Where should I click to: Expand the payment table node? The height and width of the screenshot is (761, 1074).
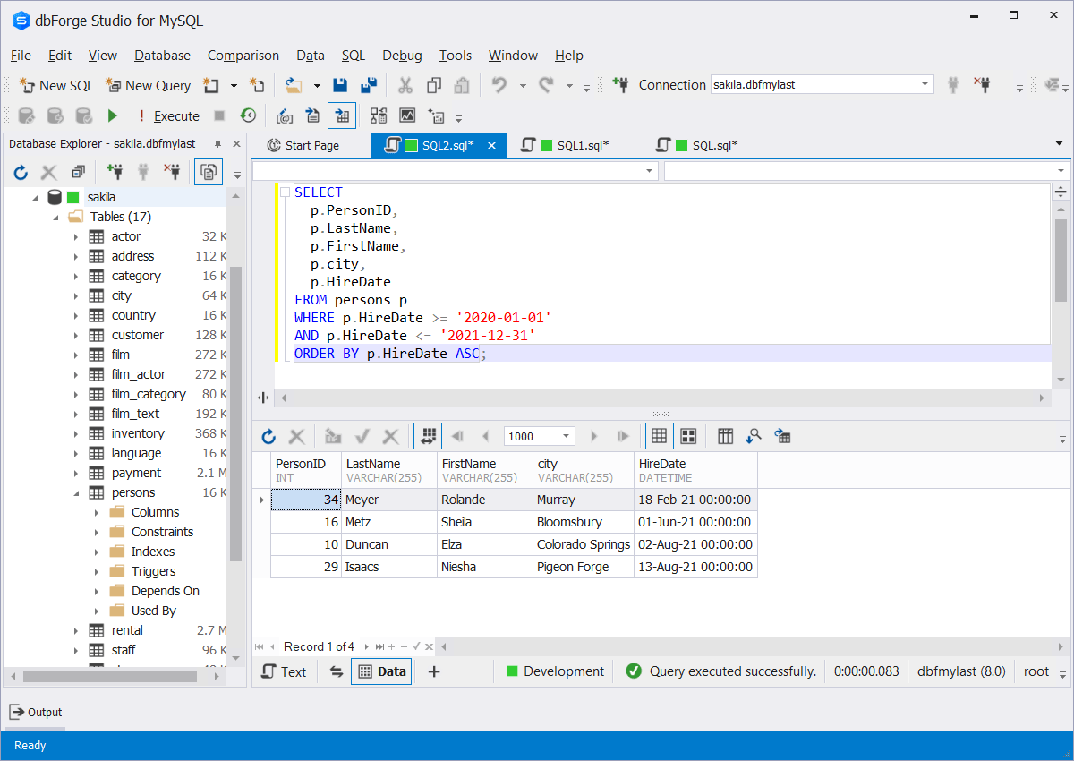pyautogui.click(x=75, y=472)
